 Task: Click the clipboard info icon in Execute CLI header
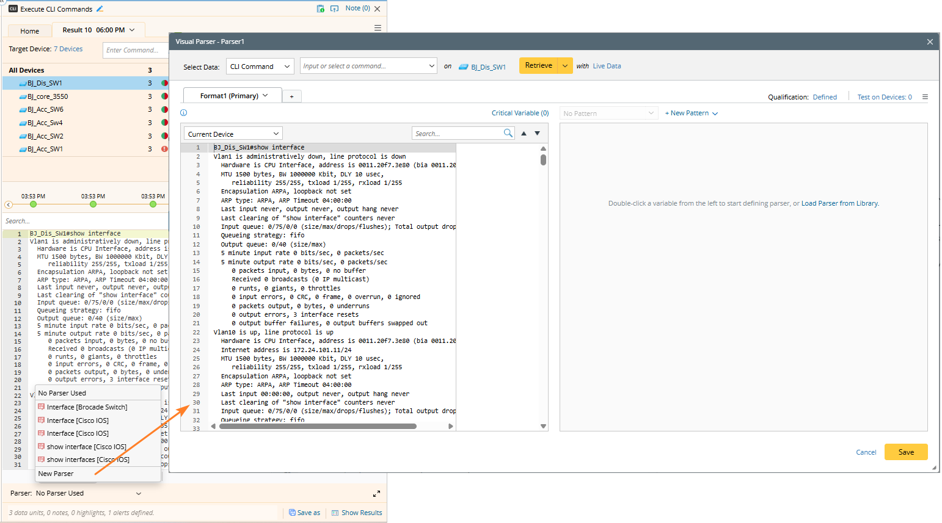coord(321,9)
